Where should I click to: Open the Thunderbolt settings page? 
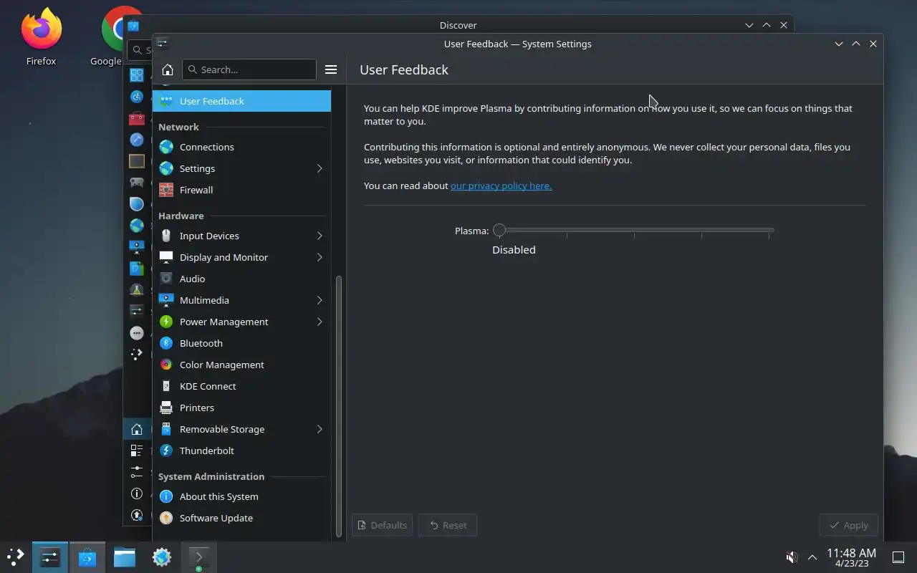pyautogui.click(x=241, y=451)
